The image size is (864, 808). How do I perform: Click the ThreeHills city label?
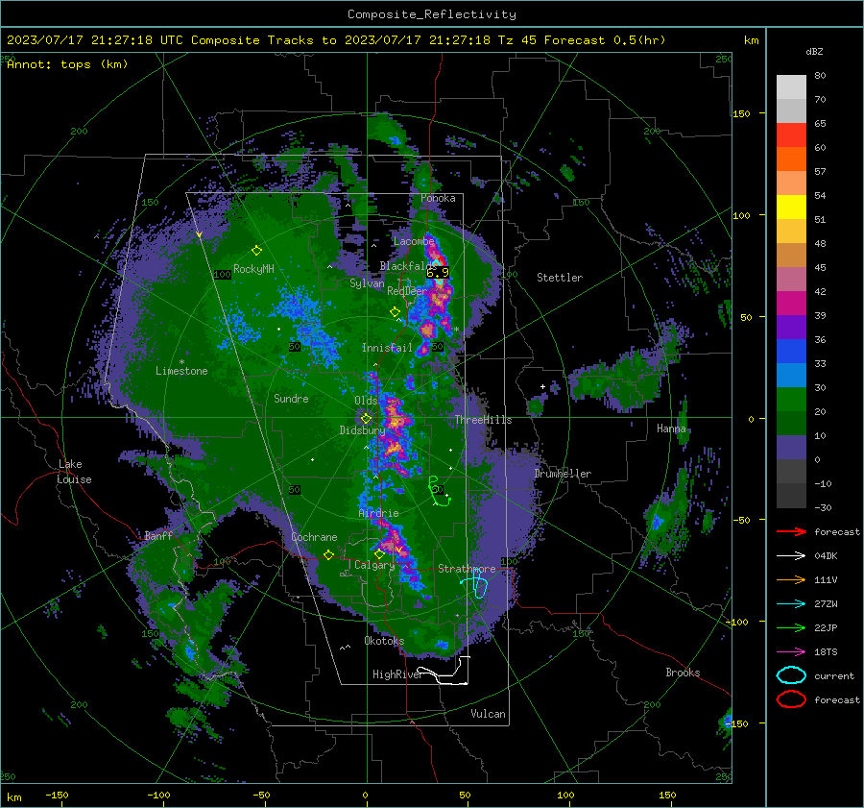pos(483,420)
